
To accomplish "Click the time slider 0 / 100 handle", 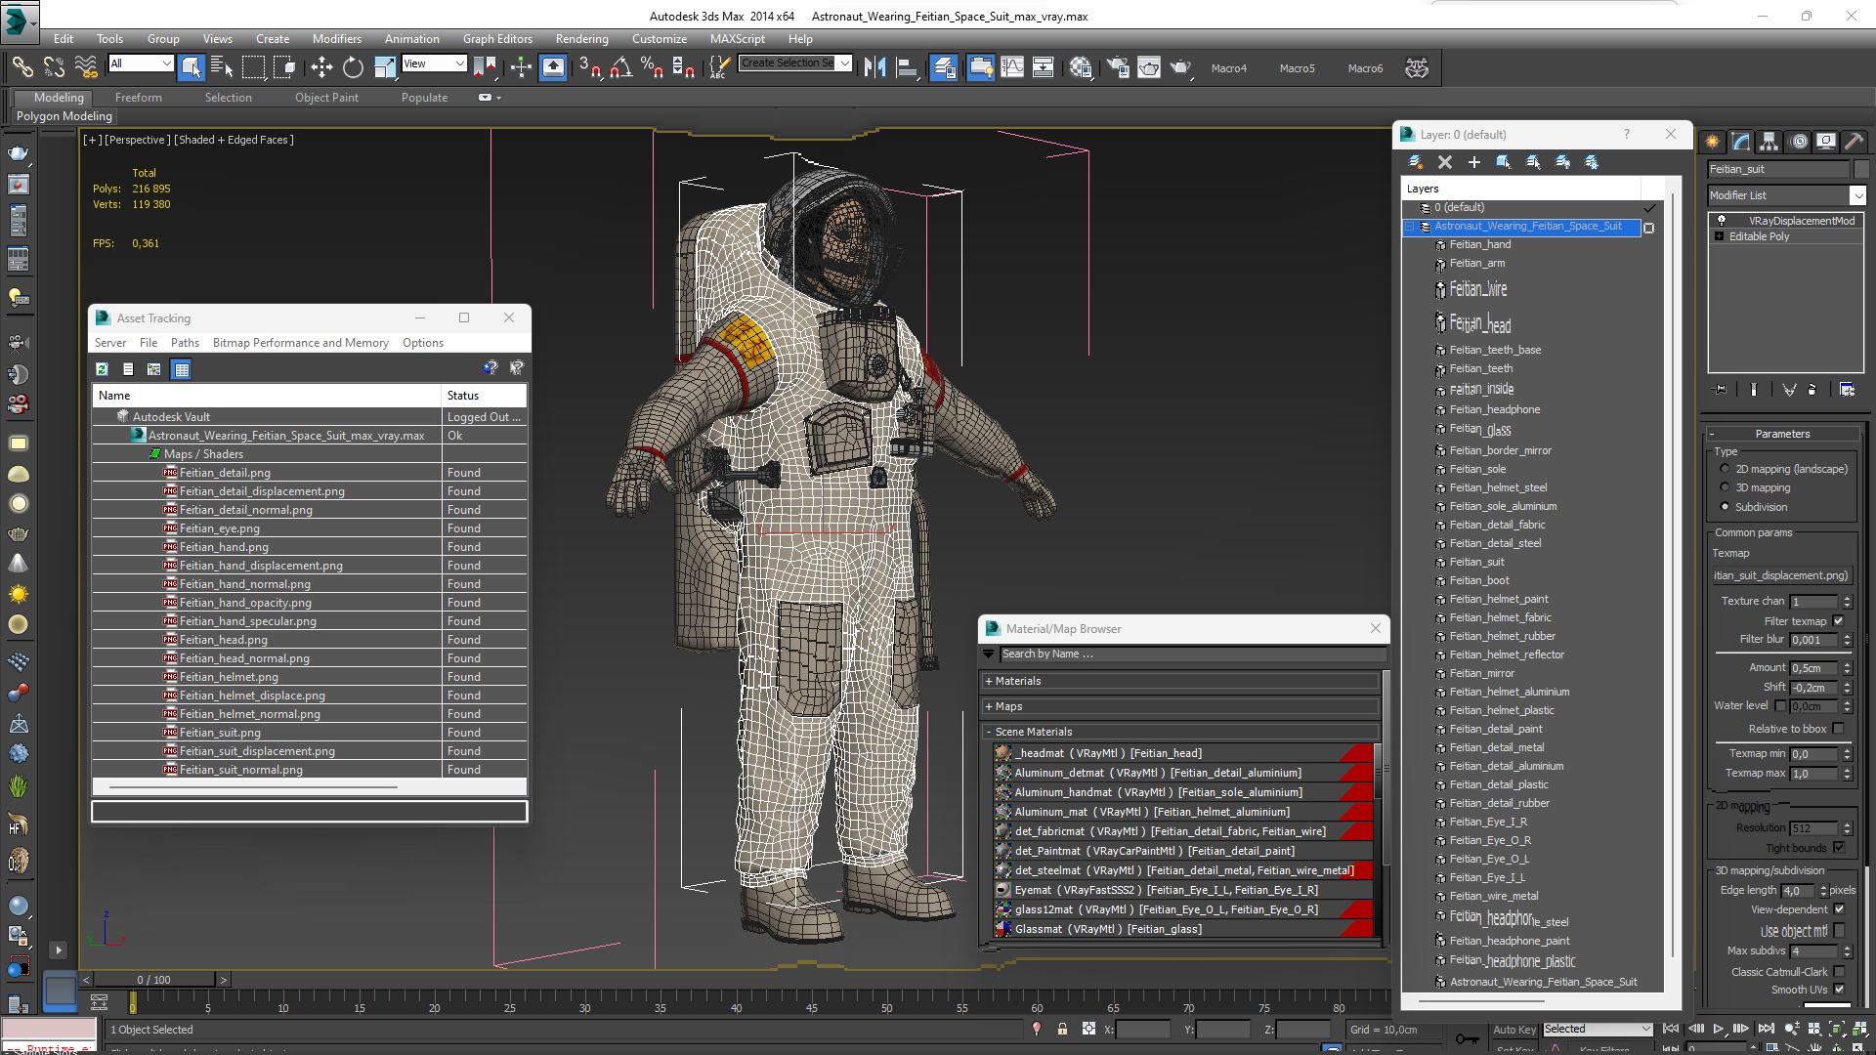I will point(153,979).
